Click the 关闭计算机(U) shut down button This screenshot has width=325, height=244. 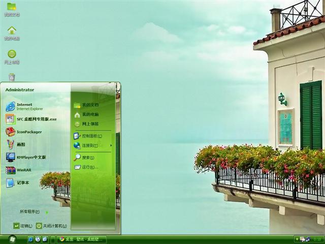coord(51,226)
